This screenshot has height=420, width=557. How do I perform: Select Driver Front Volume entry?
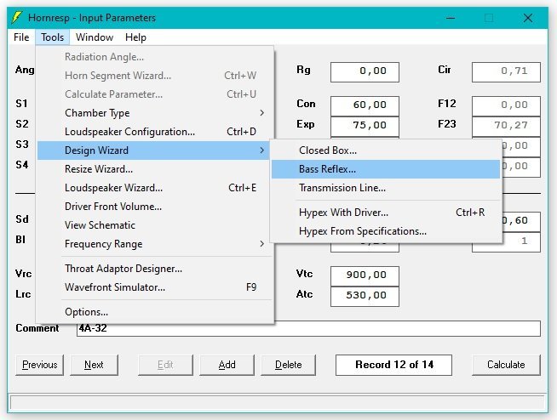(156, 207)
